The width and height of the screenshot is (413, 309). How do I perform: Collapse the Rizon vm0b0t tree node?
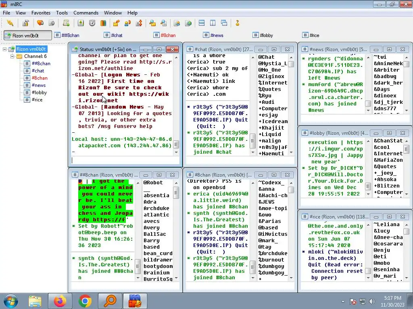tap(4, 49)
